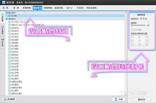Select the 向右反弹 effect
The width and height of the screenshot is (156, 103).
click(9, 70)
